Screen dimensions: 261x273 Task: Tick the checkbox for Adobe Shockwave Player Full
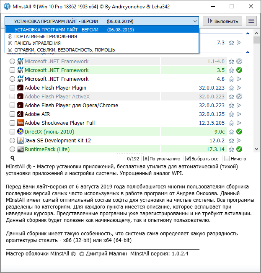13,123
